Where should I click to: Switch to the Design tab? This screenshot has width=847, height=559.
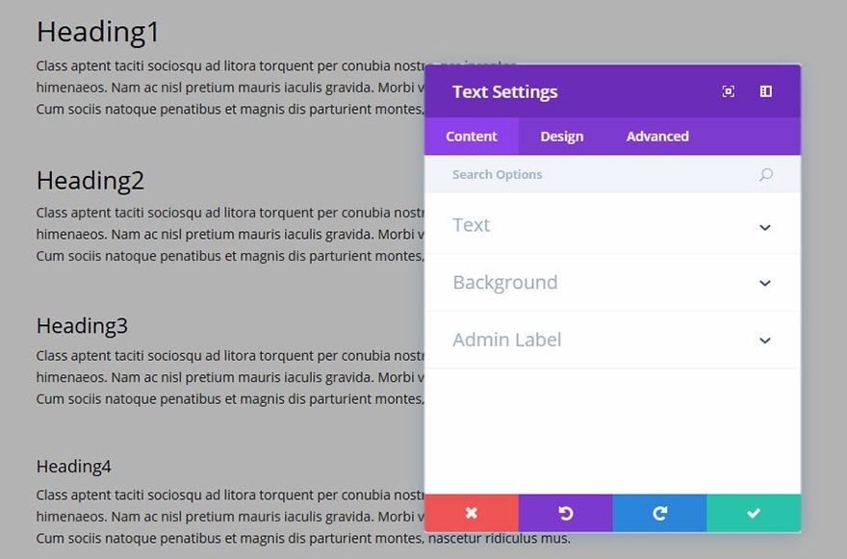(562, 136)
